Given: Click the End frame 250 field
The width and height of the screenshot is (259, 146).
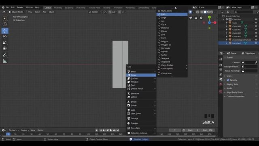Looking at the screenshot, I should pyautogui.click(x=208, y=130).
